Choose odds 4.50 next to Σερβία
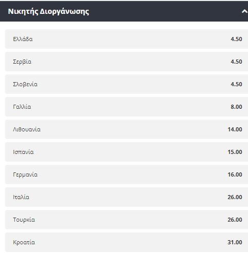Screen dimensions: 248x253 (236, 62)
